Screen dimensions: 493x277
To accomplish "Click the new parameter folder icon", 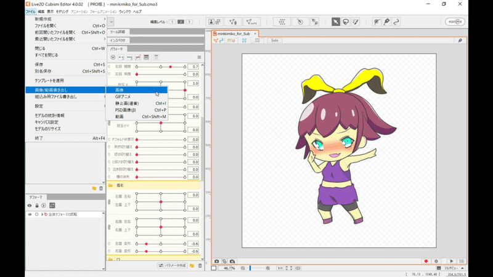I will coord(192,266).
